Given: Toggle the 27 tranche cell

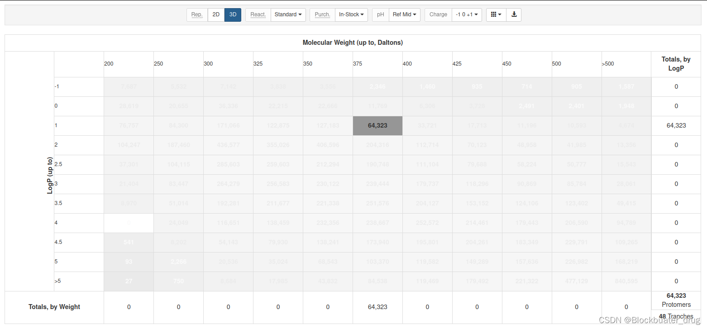Looking at the screenshot, I should pyautogui.click(x=129, y=281).
